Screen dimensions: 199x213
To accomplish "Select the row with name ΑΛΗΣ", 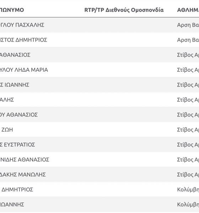I will point(99,99).
